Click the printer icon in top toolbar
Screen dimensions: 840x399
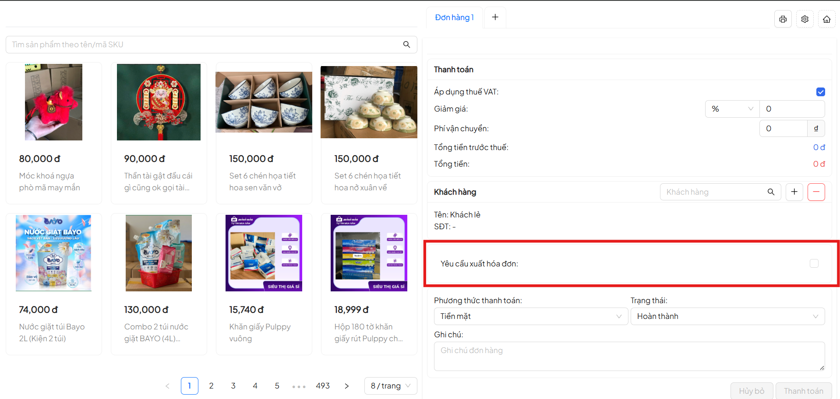click(x=783, y=19)
